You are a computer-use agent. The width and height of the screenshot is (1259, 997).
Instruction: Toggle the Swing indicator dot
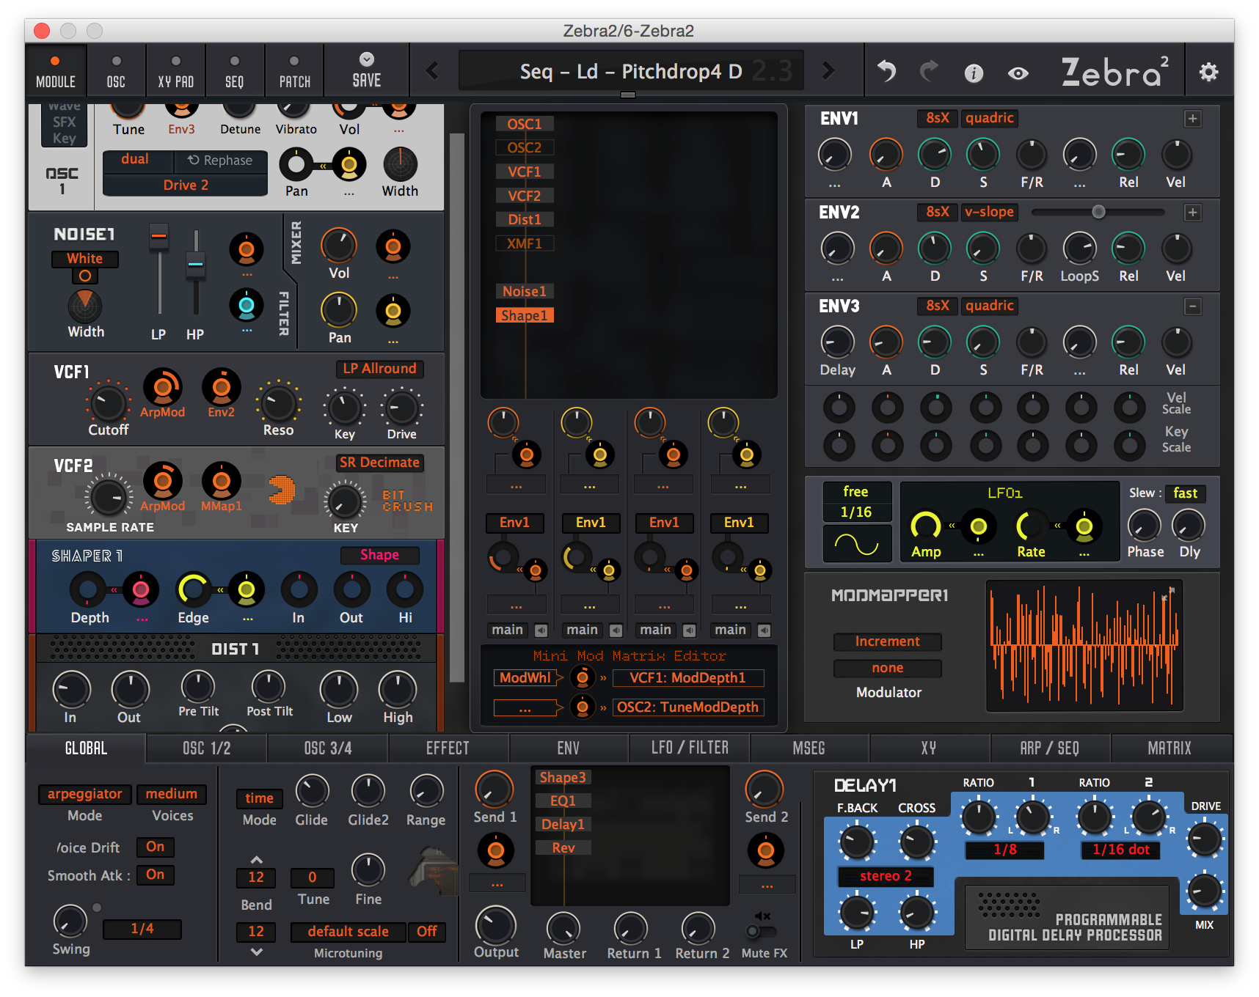pyautogui.click(x=96, y=908)
